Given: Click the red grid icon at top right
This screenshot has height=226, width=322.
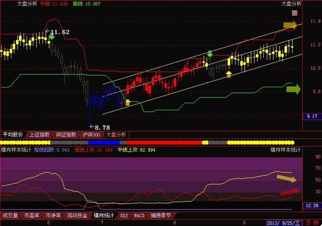Looking at the screenshot, I should tap(295, 13).
